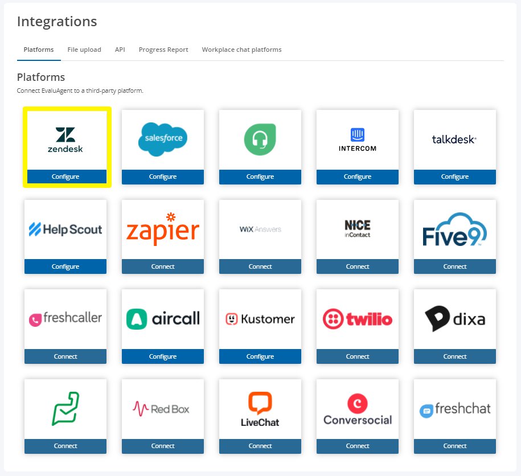Click Configure under Intercom
The image size is (521, 476).
pyautogui.click(x=358, y=177)
